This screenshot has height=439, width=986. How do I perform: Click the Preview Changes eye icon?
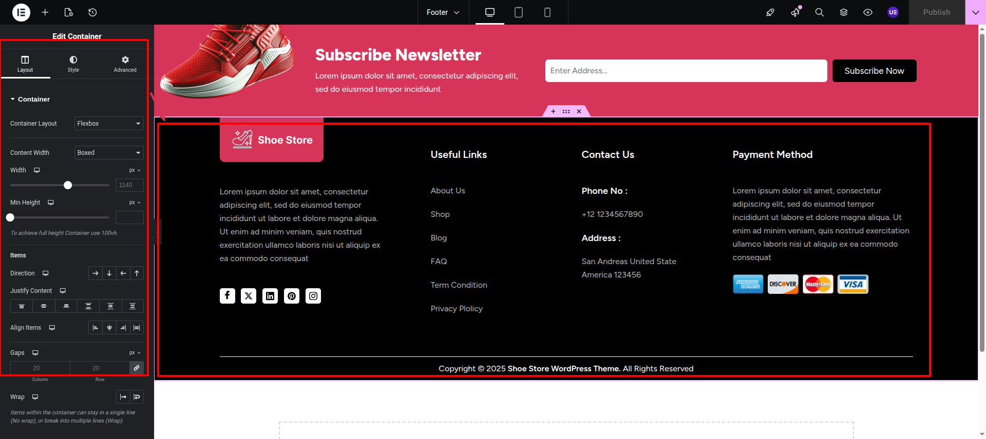(867, 12)
